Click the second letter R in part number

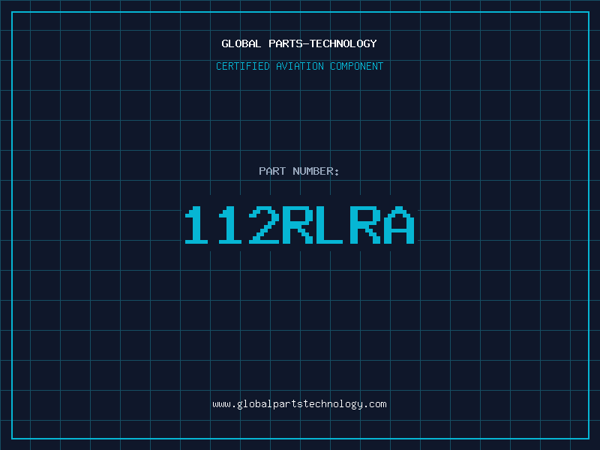[366, 225]
